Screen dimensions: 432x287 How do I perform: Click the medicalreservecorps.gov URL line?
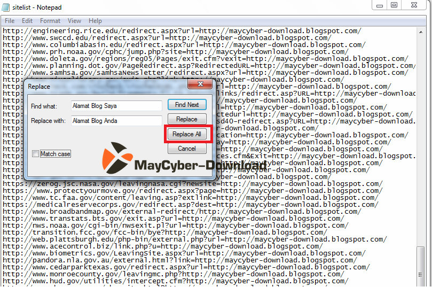tap(191, 205)
